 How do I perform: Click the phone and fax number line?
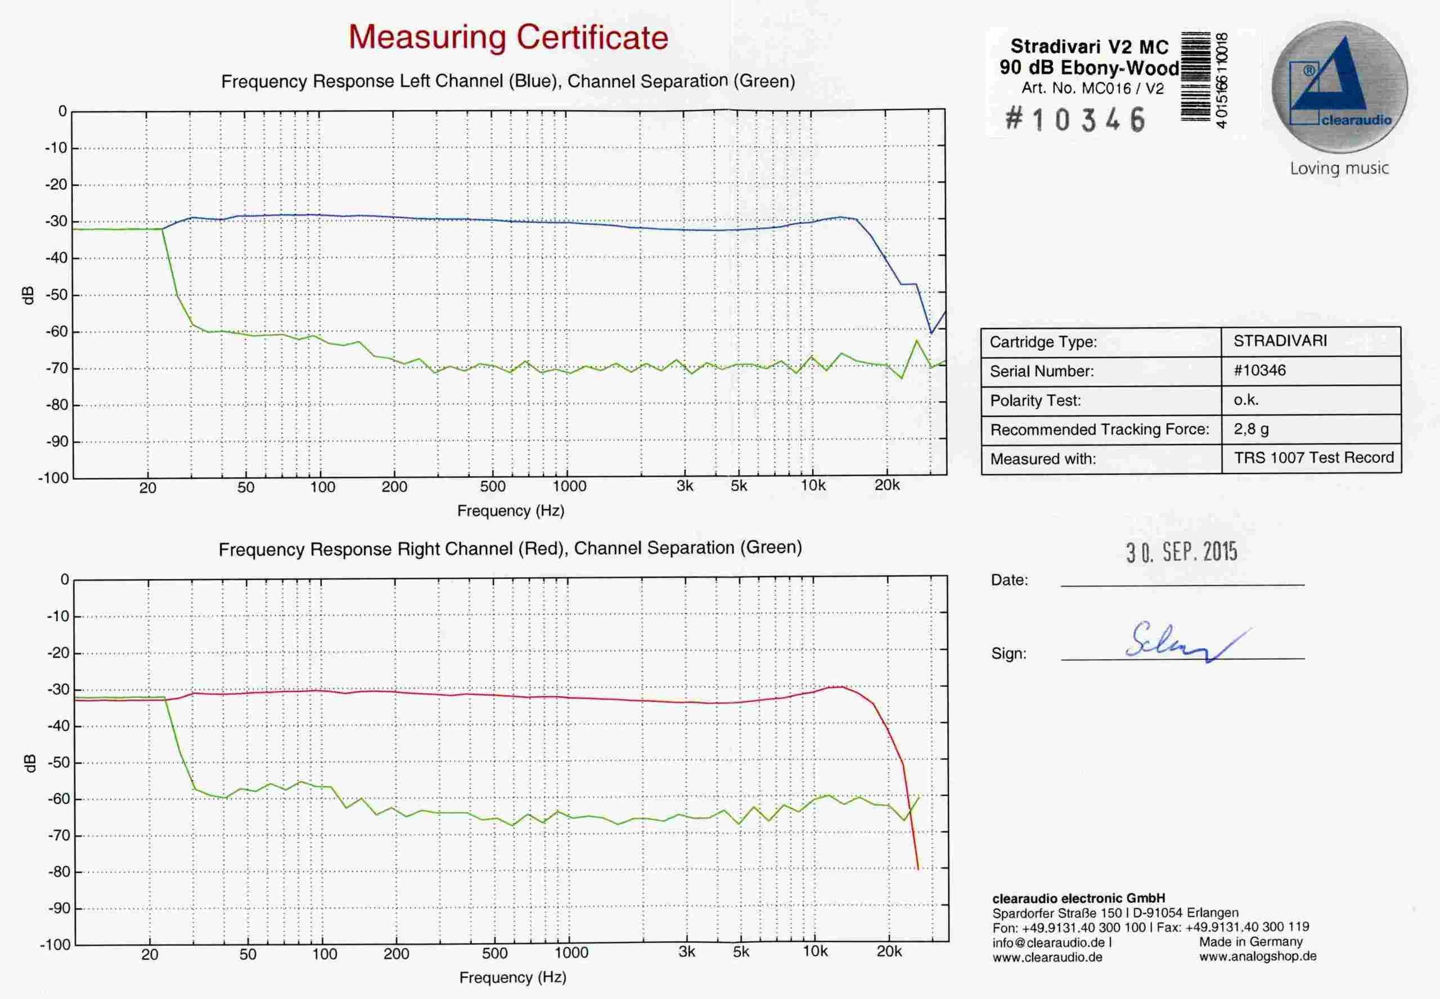1150,927
